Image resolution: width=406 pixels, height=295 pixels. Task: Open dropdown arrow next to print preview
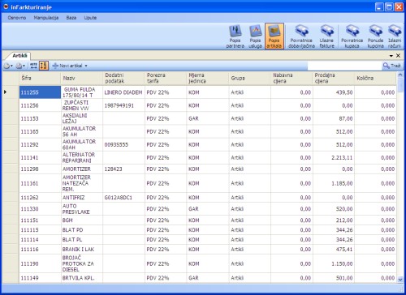[x=24, y=66]
